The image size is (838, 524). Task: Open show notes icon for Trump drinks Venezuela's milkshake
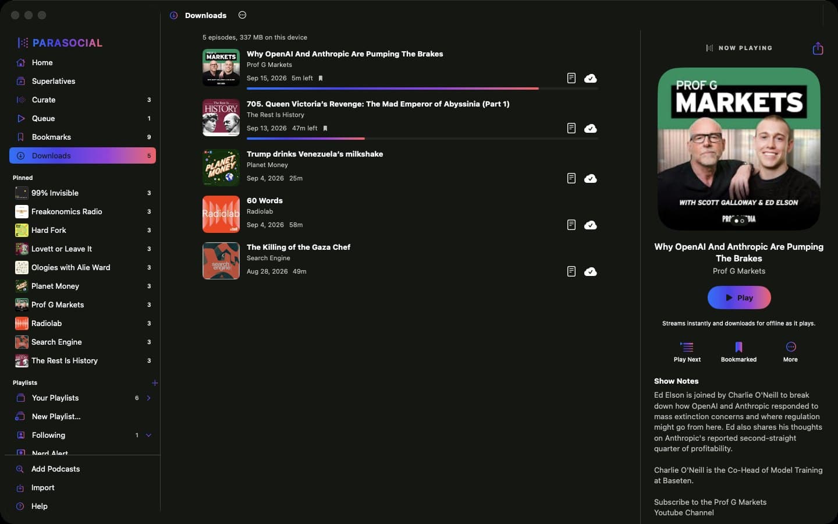[571, 178]
